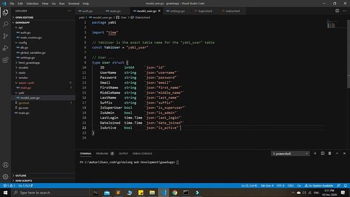
Task: Click the Windows taskbar search box
Action: click(50, 193)
